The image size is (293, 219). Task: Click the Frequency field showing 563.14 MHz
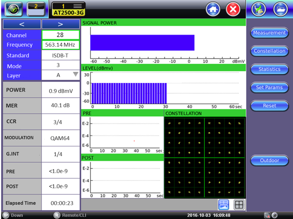pyautogui.click(x=61, y=45)
